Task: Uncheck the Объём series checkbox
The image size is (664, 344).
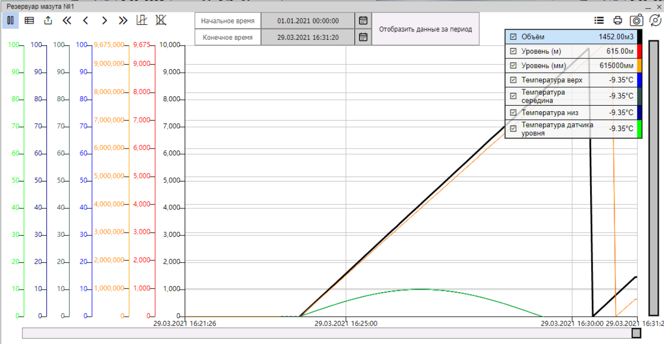Action: [513, 36]
